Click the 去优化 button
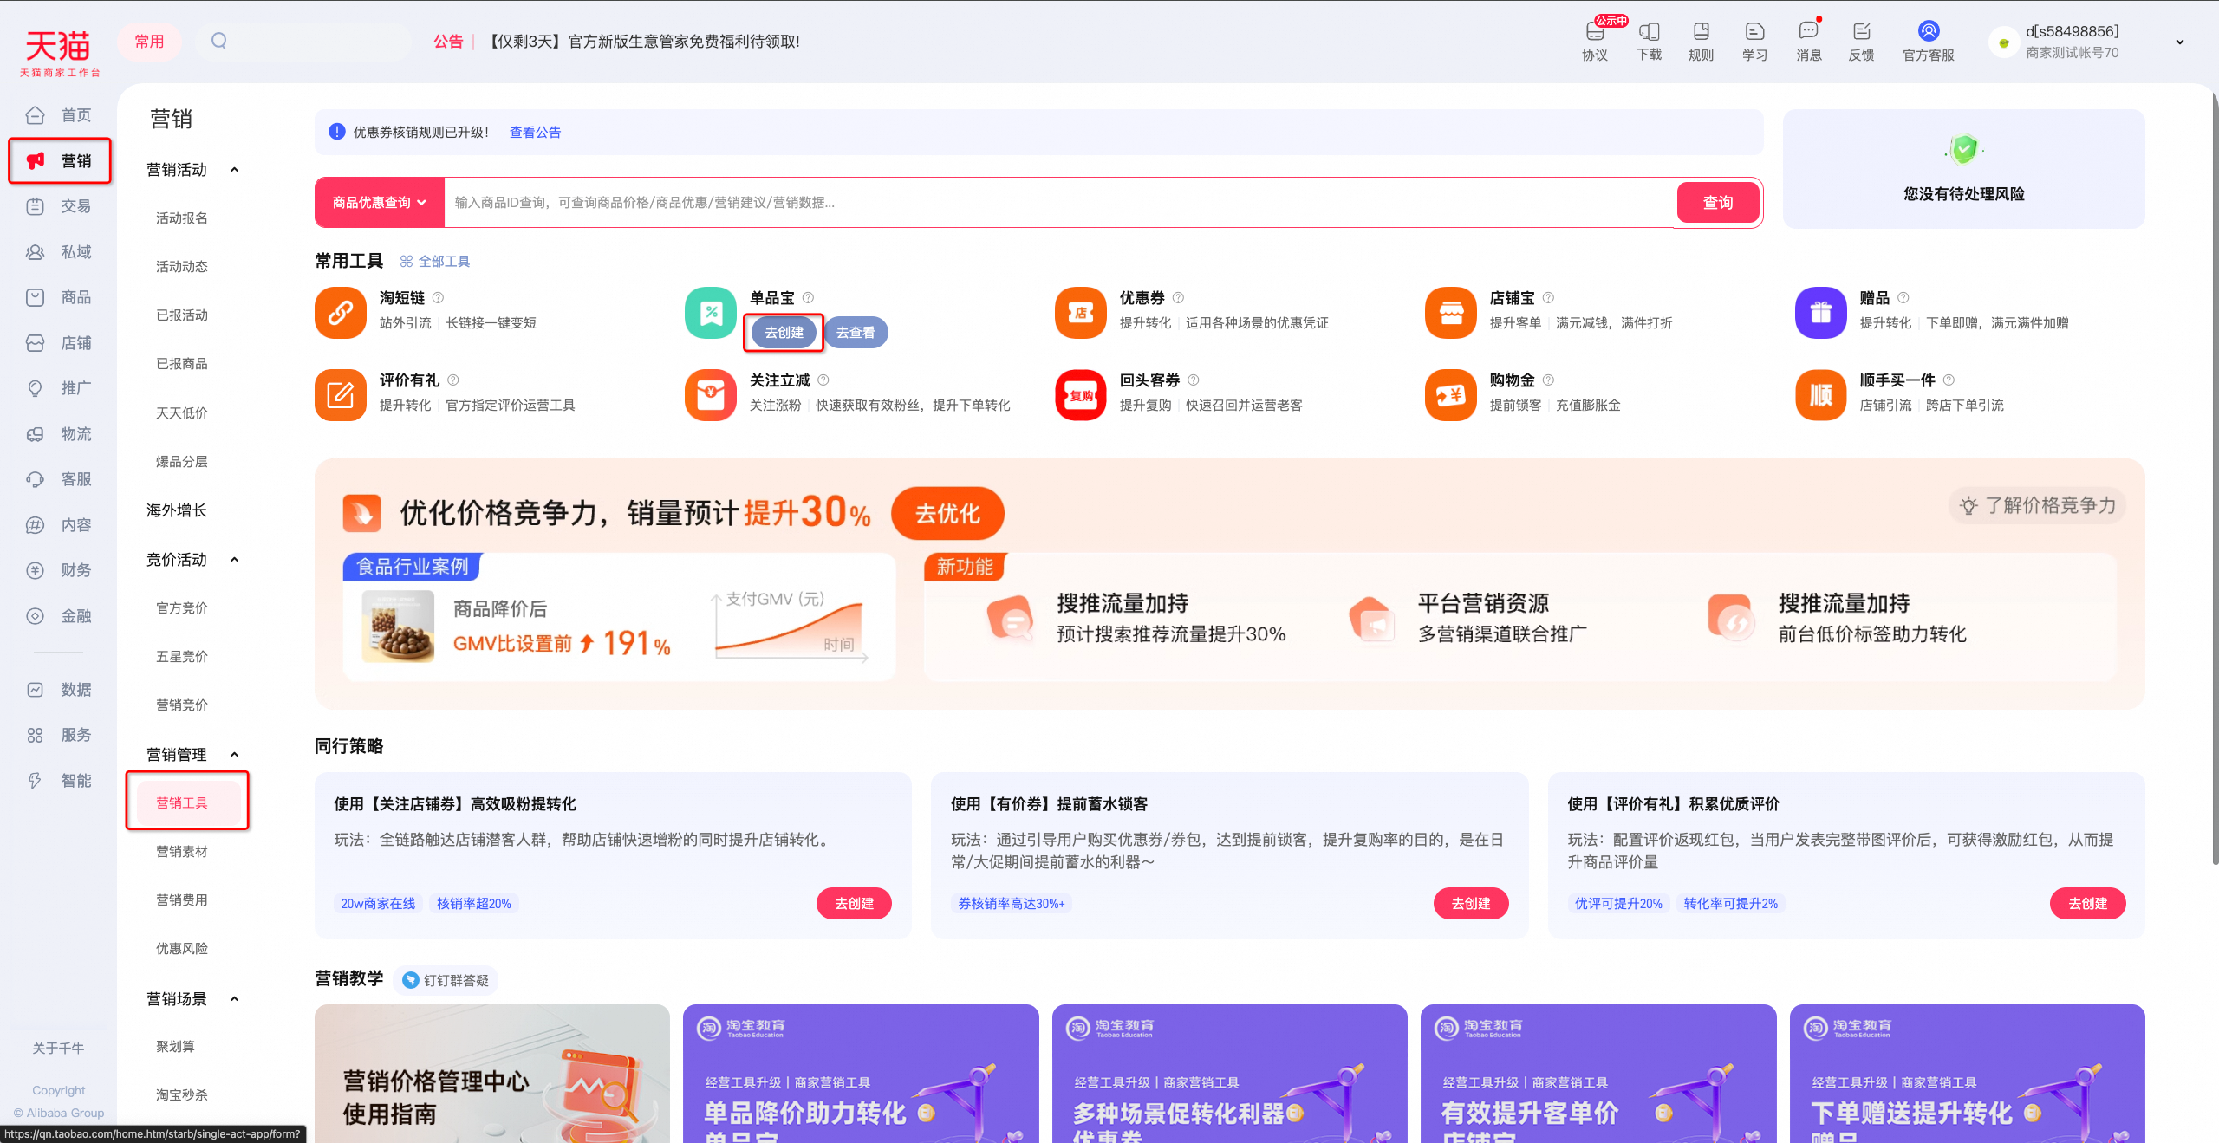This screenshot has height=1143, width=2219. click(x=947, y=513)
